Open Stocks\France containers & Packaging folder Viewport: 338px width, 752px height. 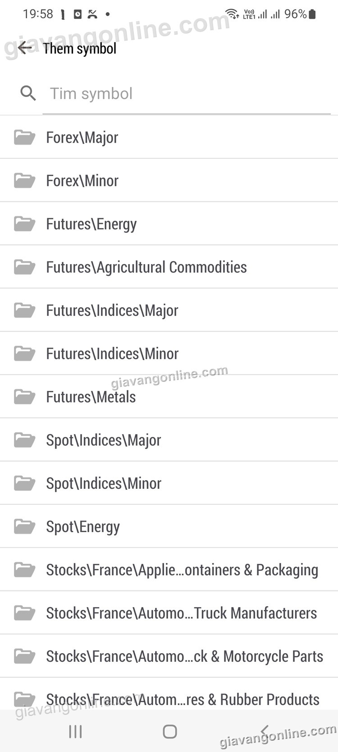pos(182,570)
